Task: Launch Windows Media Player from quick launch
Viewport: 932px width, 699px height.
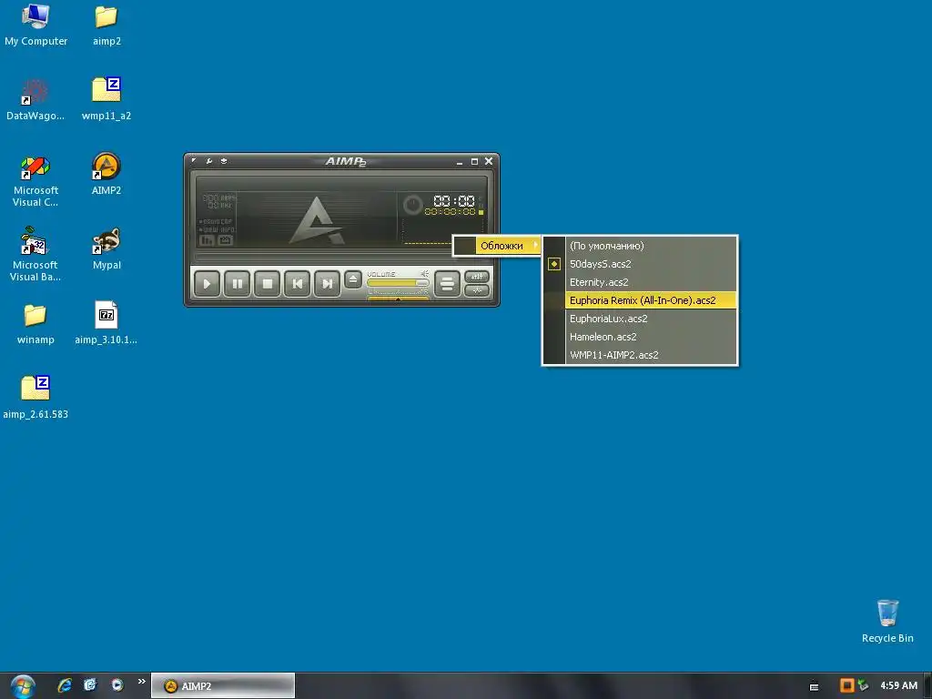Action: pyautogui.click(x=117, y=685)
